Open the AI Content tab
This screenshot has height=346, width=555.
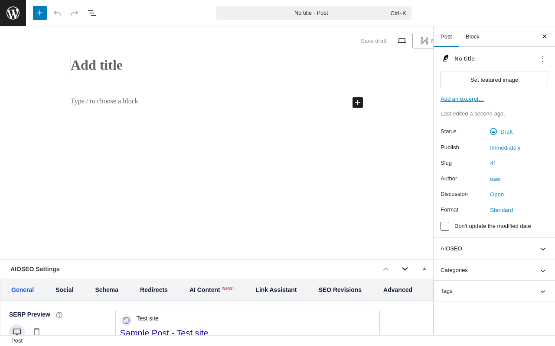point(212,290)
